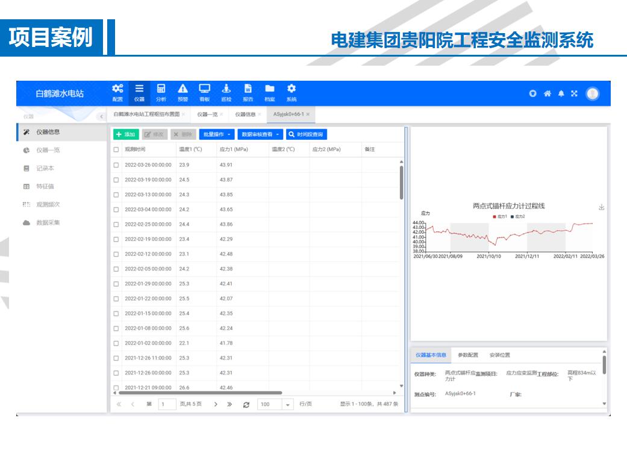Open 特征值 in the left sidebar

[62, 186]
